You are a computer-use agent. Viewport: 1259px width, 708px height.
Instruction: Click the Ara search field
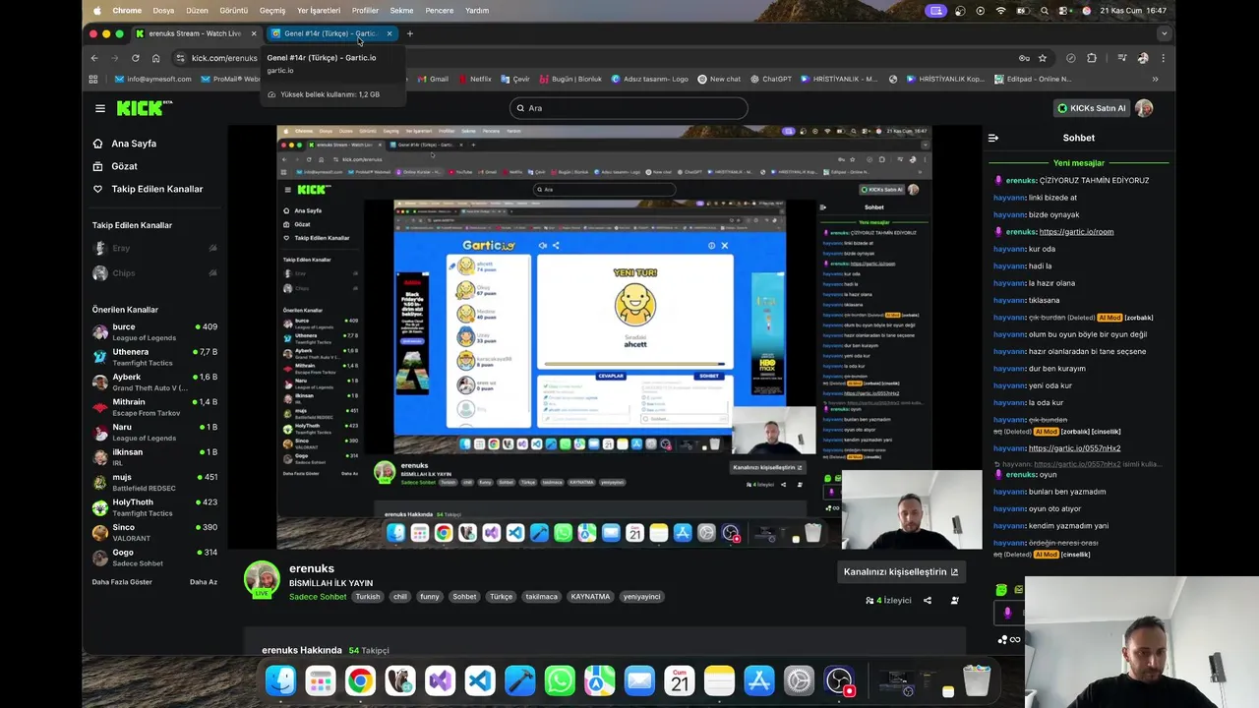(629, 108)
